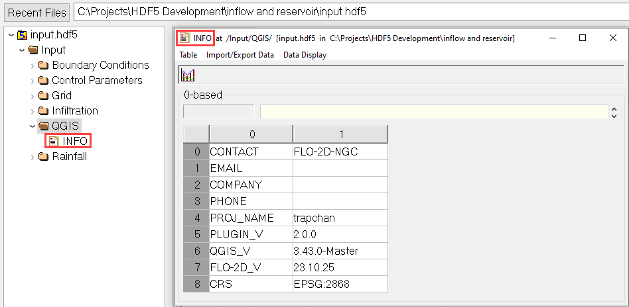Open the Table menu
The width and height of the screenshot is (629, 307).
tap(188, 55)
